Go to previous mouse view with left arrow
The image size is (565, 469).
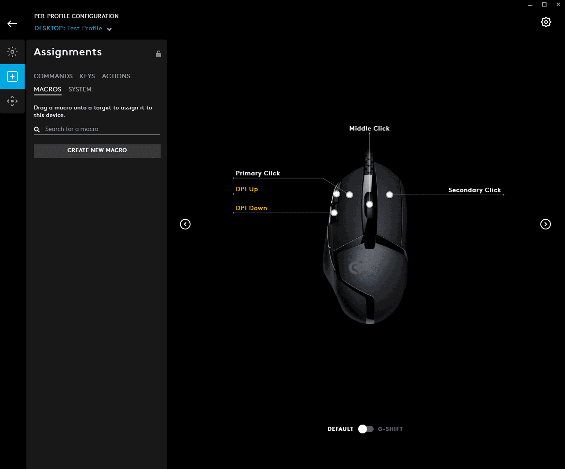[185, 224]
